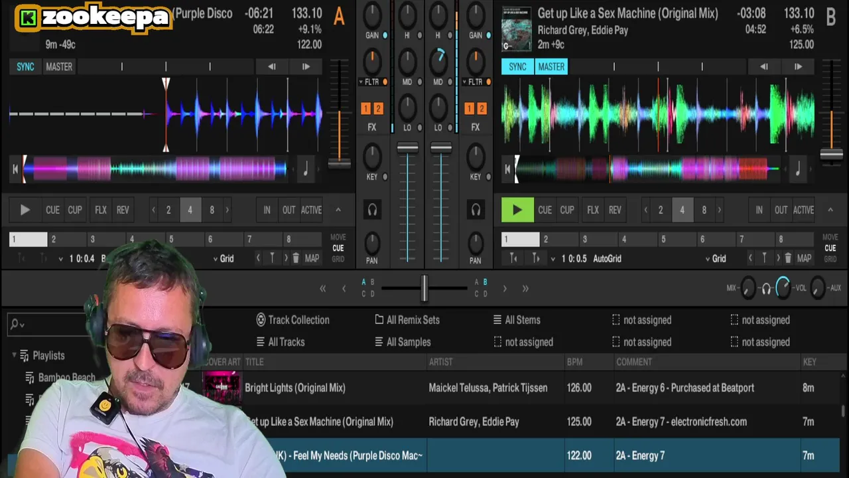Screen dimensions: 849x478
Task: Skip to track start on Deck B
Action: [507, 169]
